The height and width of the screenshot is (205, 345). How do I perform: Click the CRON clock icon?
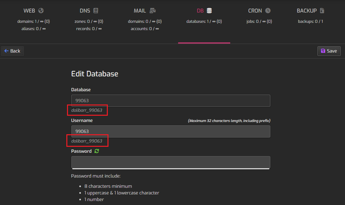click(268, 11)
